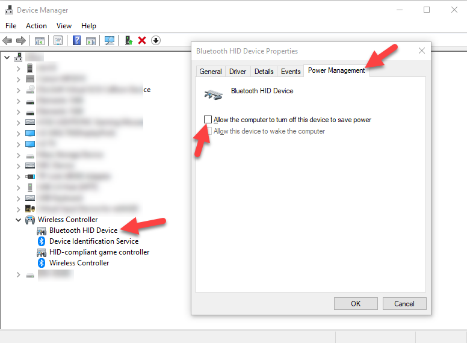467x343 pixels.
Task: Select Device Identification Service entry
Action: 94,241
